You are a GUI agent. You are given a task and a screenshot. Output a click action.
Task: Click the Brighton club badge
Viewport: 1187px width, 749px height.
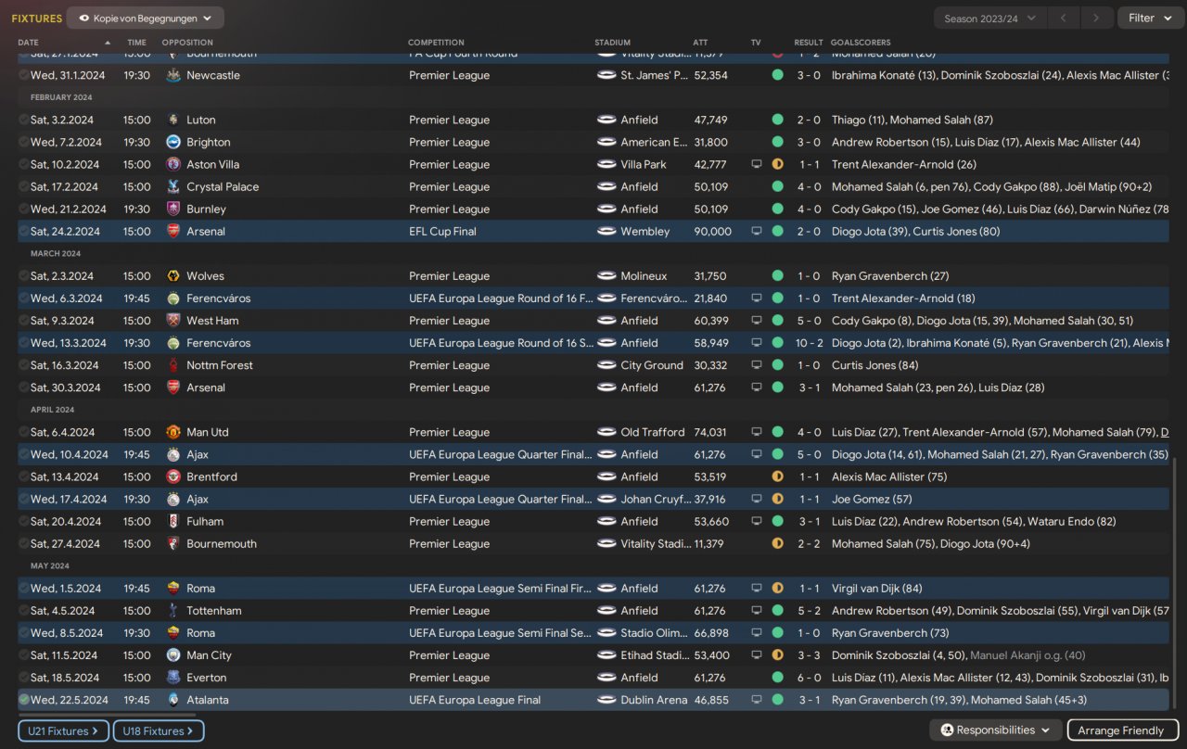172,142
